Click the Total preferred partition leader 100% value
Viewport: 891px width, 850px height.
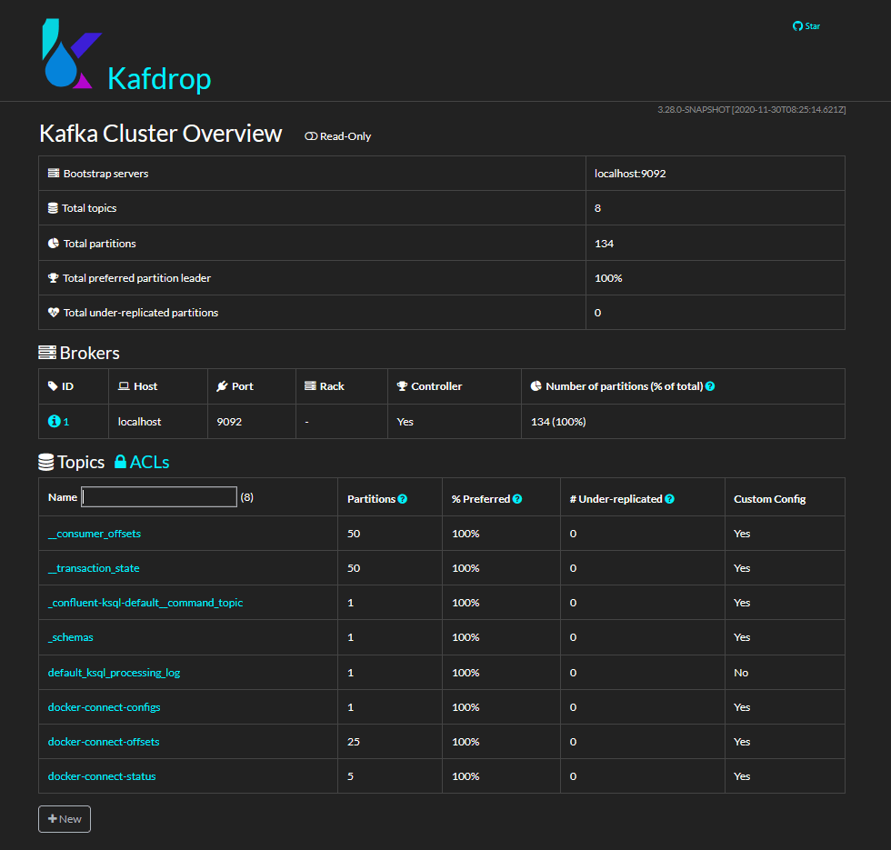(608, 278)
